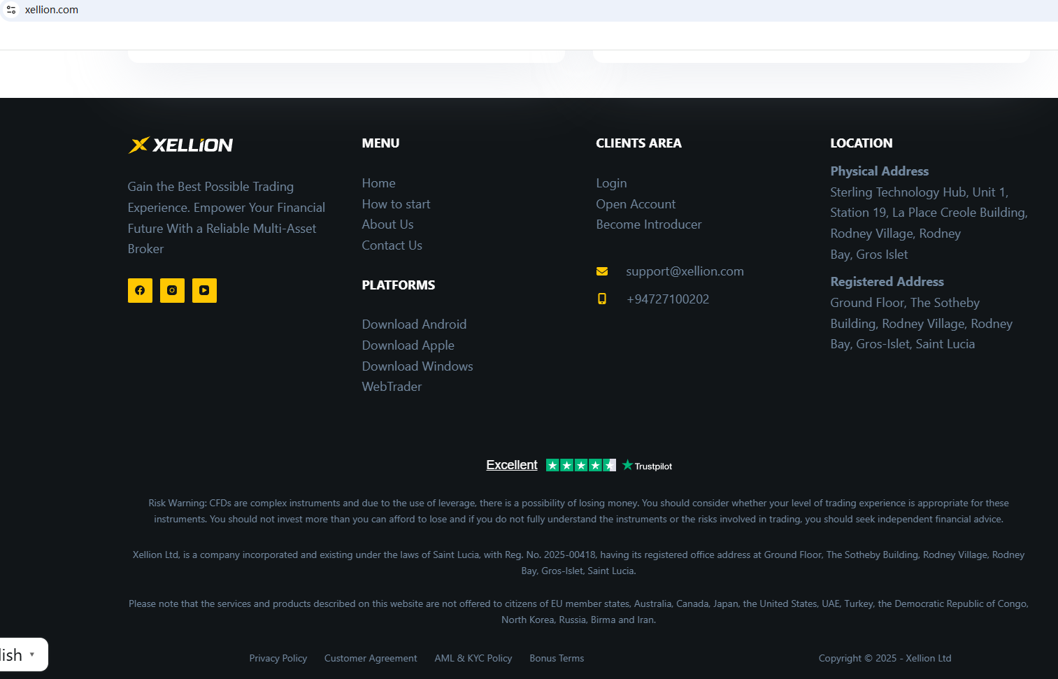Follow the Download Android link

pos(414,324)
